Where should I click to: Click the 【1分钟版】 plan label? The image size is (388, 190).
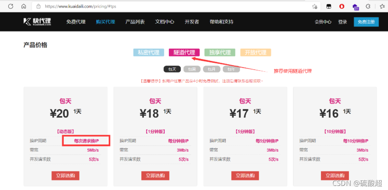coord(155,131)
